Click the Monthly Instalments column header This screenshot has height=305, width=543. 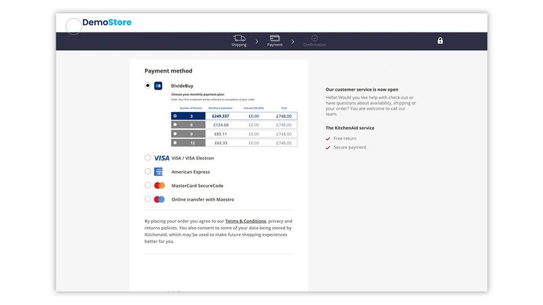220,108
